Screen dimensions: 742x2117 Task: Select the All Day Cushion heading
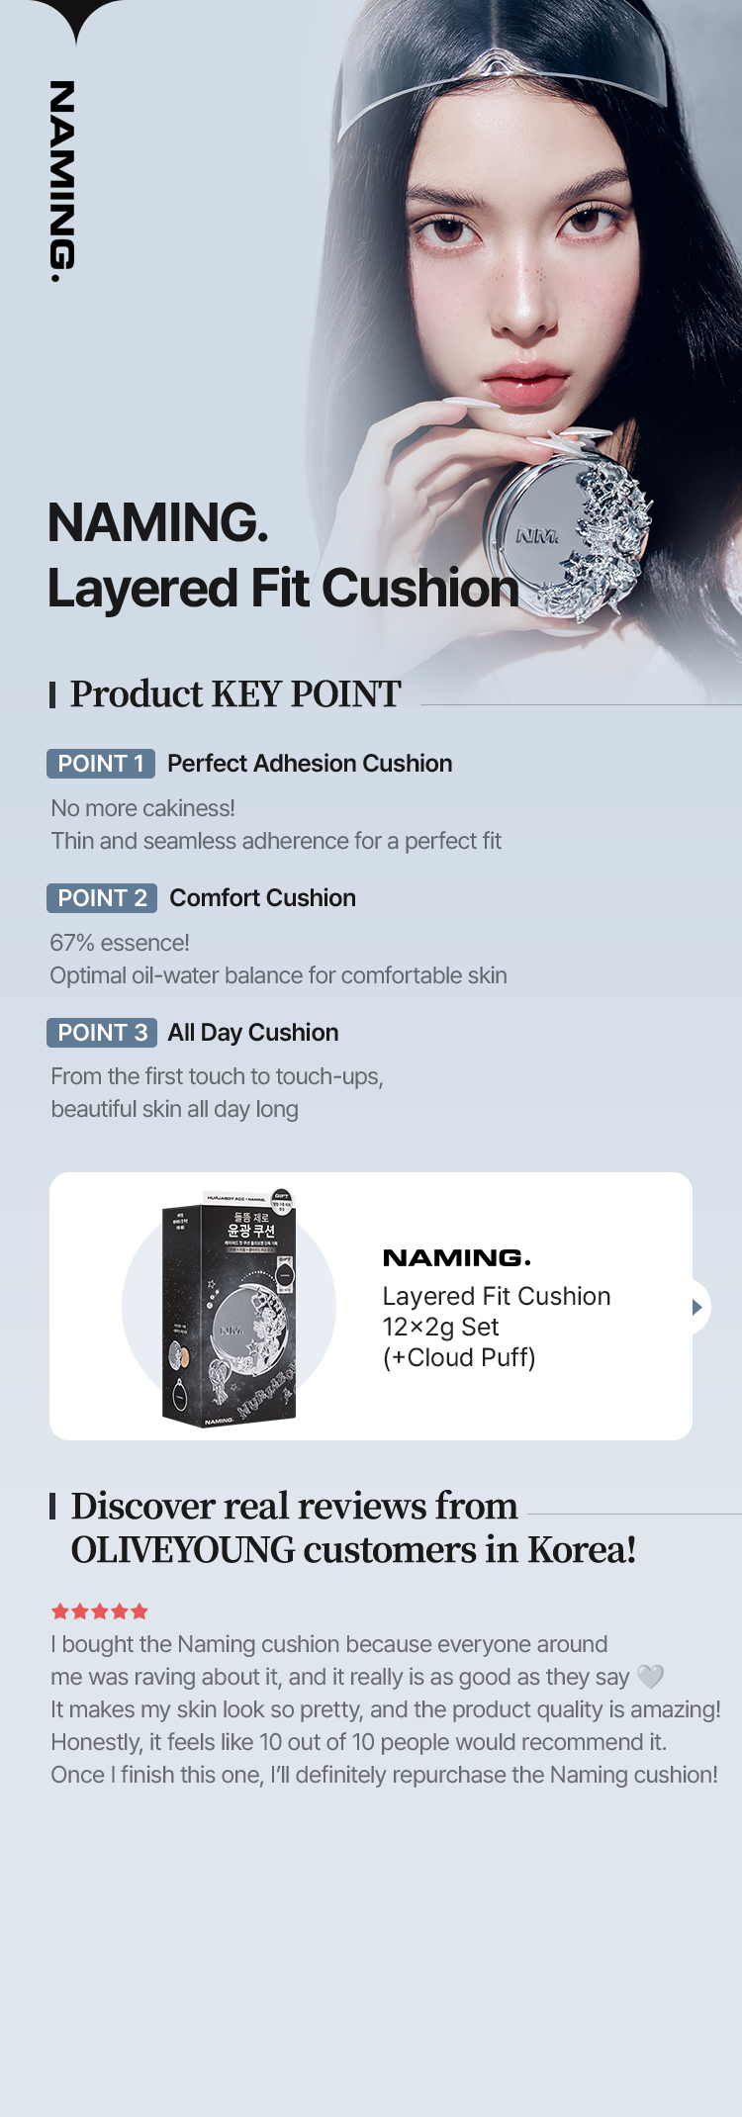click(x=253, y=1033)
